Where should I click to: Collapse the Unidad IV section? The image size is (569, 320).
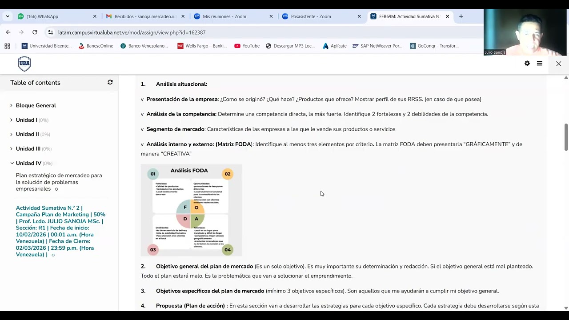12,163
